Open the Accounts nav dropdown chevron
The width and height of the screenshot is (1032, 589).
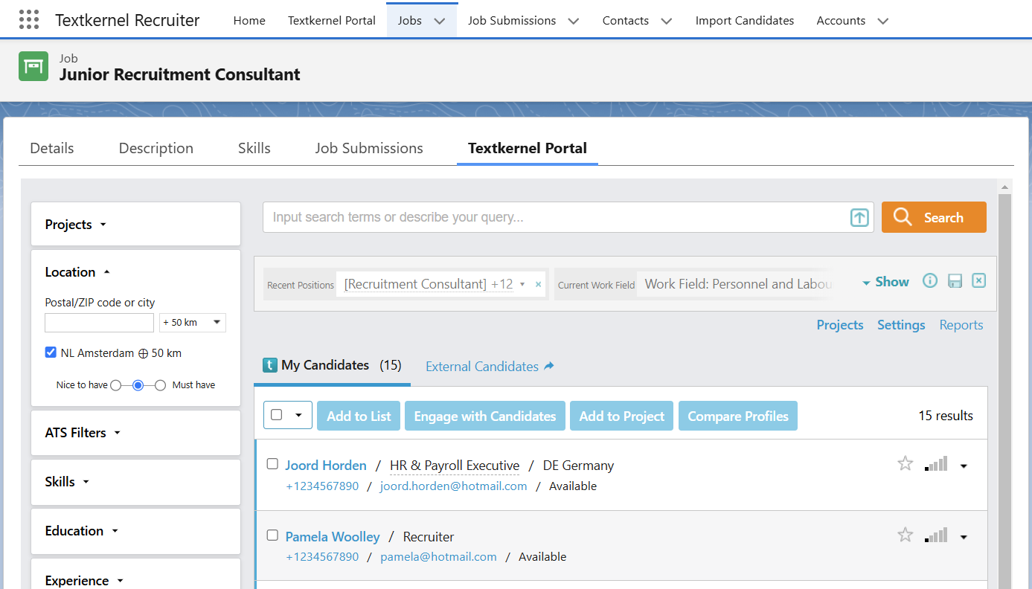883,21
